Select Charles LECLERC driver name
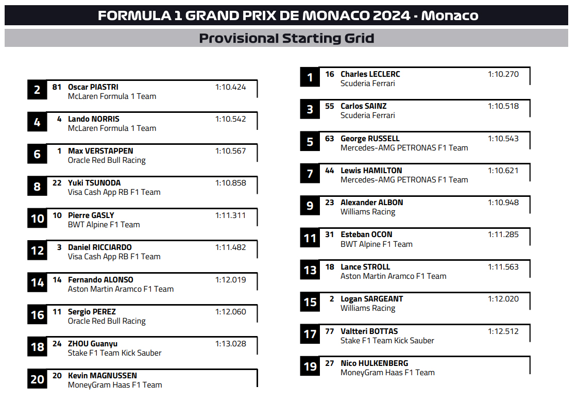 pyautogui.click(x=370, y=74)
